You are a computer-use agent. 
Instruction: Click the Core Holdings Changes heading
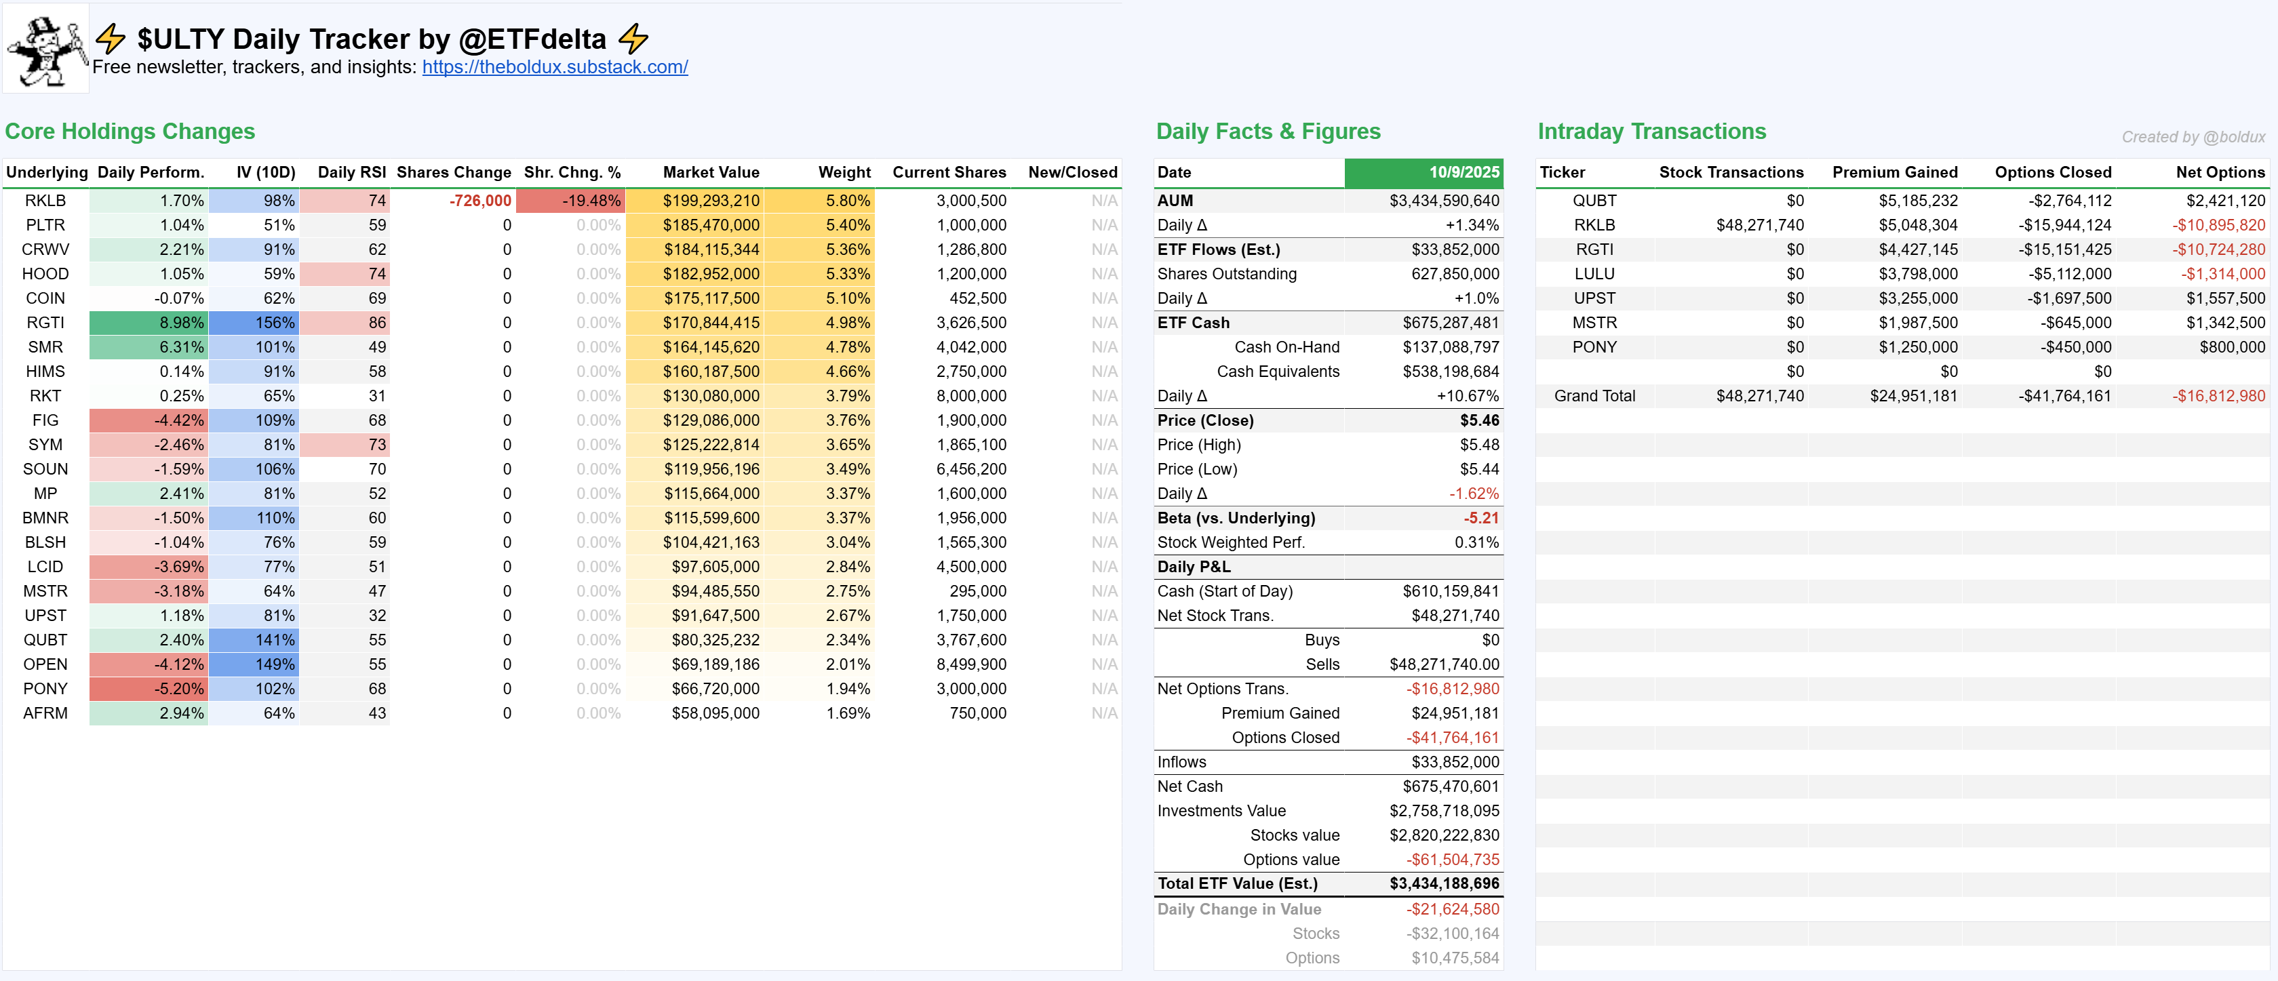pyautogui.click(x=130, y=132)
